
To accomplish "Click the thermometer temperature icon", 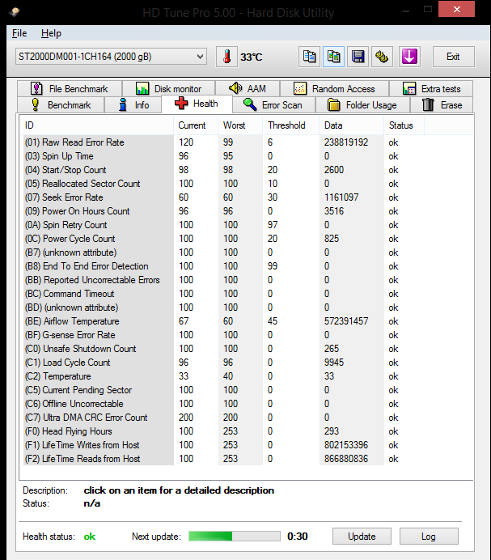I will pyautogui.click(x=226, y=57).
